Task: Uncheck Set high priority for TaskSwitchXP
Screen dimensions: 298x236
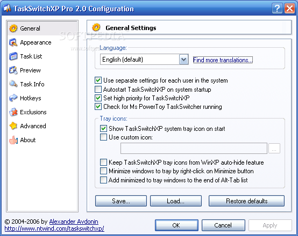Action: pos(98,98)
